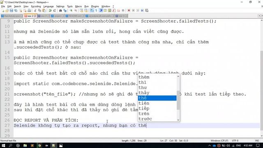The height and width of the screenshot is (148, 263).
Task: Open taskbar search magnifier
Action: pyautogui.click(x=10, y=146)
